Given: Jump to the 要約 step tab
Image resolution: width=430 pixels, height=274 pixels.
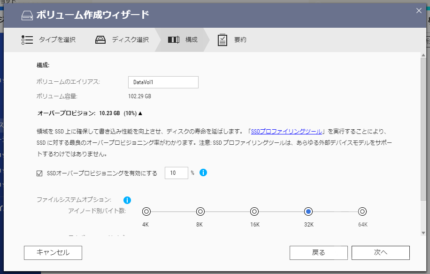Looking at the screenshot, I should coord(232,40).
